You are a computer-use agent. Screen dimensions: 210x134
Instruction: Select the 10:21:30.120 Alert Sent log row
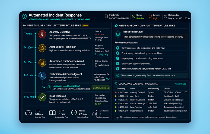click(151, 96)
